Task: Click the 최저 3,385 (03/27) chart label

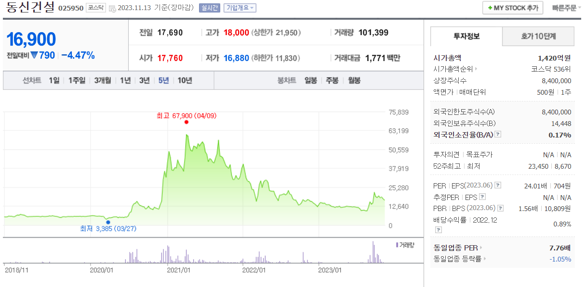Action: (x=108, y=229)
